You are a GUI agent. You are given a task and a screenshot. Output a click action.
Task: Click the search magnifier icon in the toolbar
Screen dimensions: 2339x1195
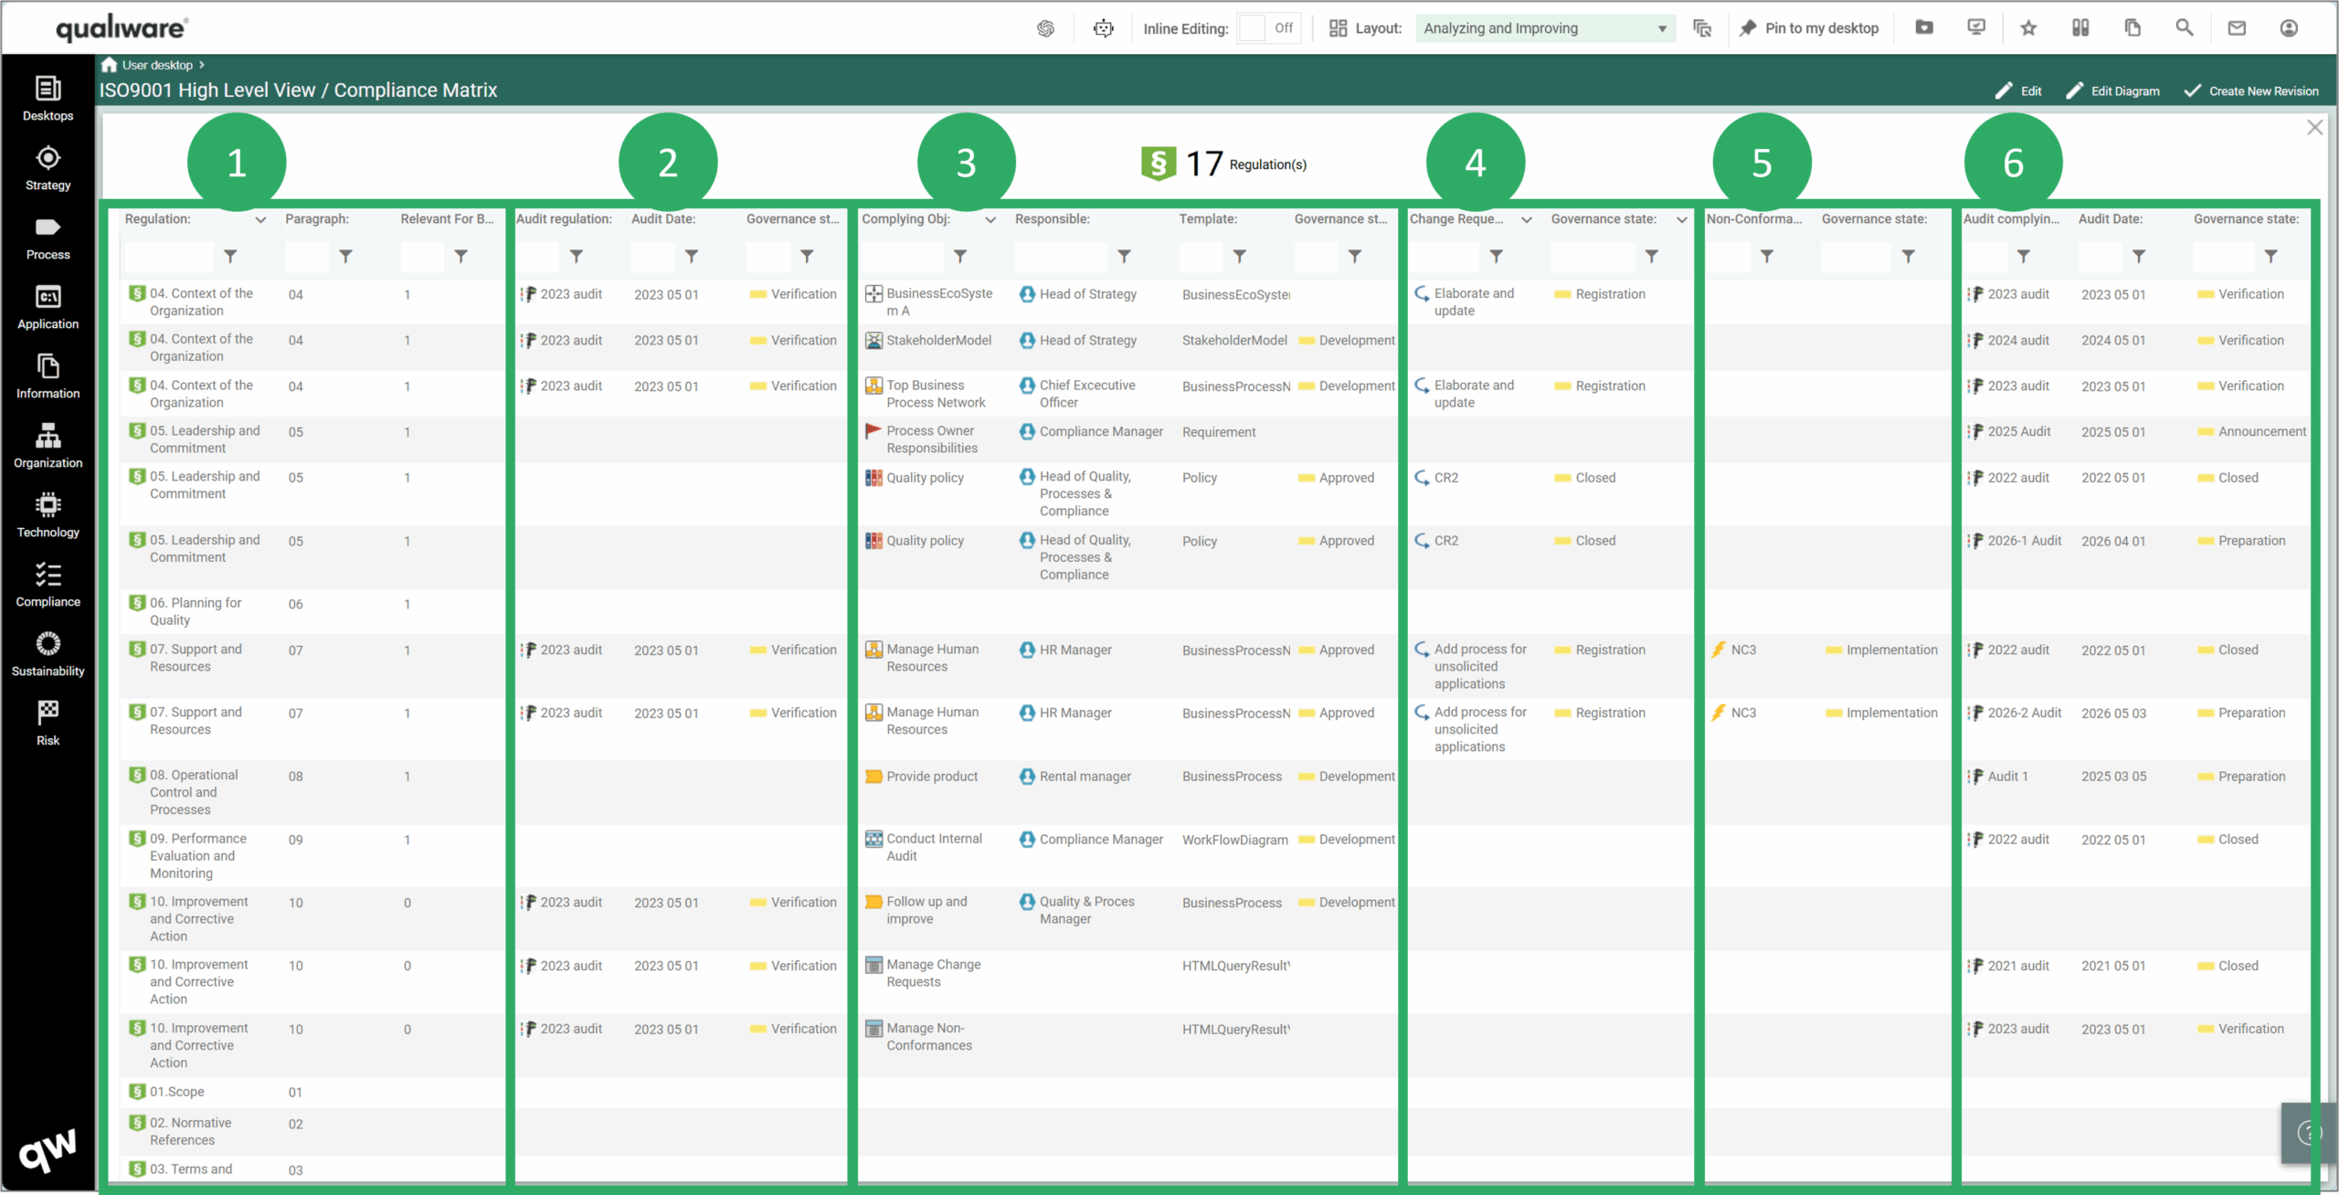(2184, 27)
